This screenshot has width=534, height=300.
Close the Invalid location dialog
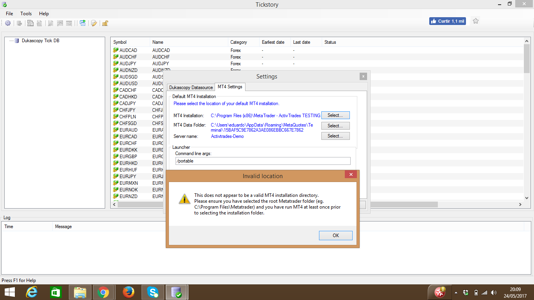[x=351, y=175]
